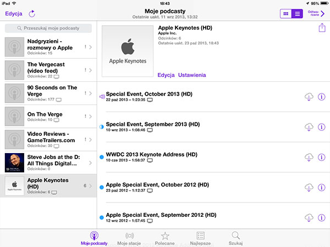Expand Nadgryzieni - rozmowy o Apple chevron
330x247 pixels.
91,47
